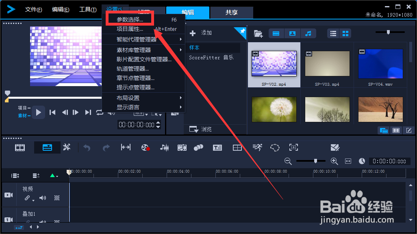Open the customize toolbar tools icon

[67, 147]
